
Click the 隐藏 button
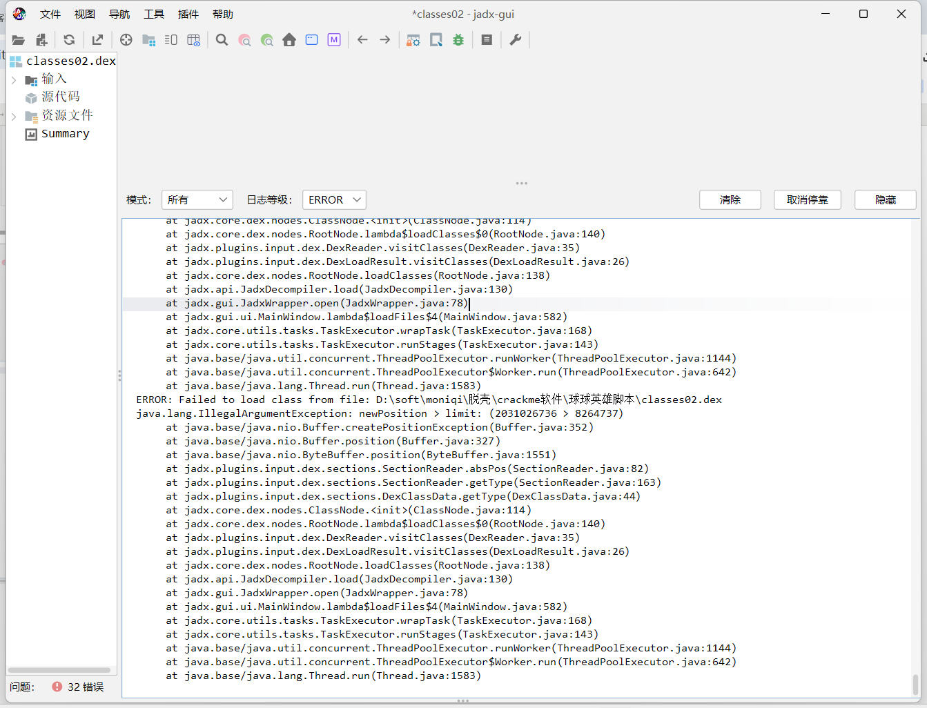coord(886,199)
